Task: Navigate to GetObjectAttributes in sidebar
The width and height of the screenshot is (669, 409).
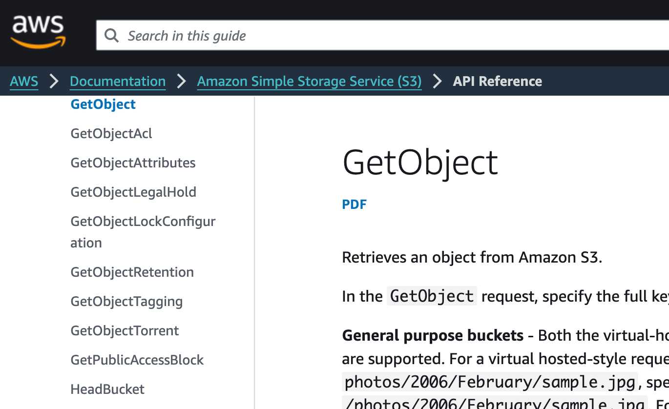Action: [x=133, y=163]
